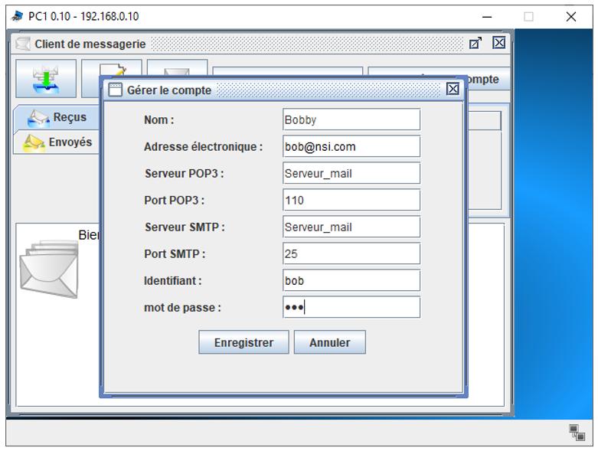The height and width of the screenshot is (451, 598).
Task: Click the network icon in status bar
Action: pyautogui.click(x=577, y=433)
